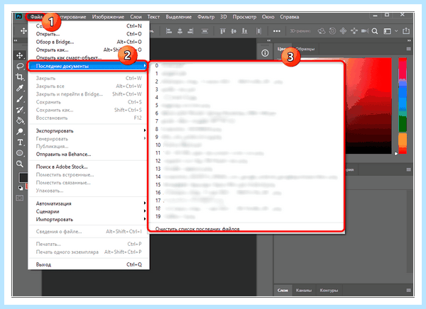The image size is (426, 309).
Task: Open the Справка menu
Action: [x=290, y=17]
